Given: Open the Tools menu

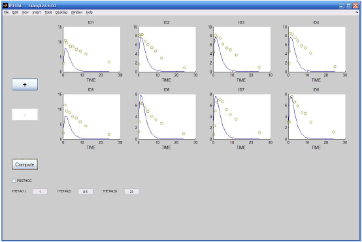Looking at the screenshot, I should click(48, 12).
